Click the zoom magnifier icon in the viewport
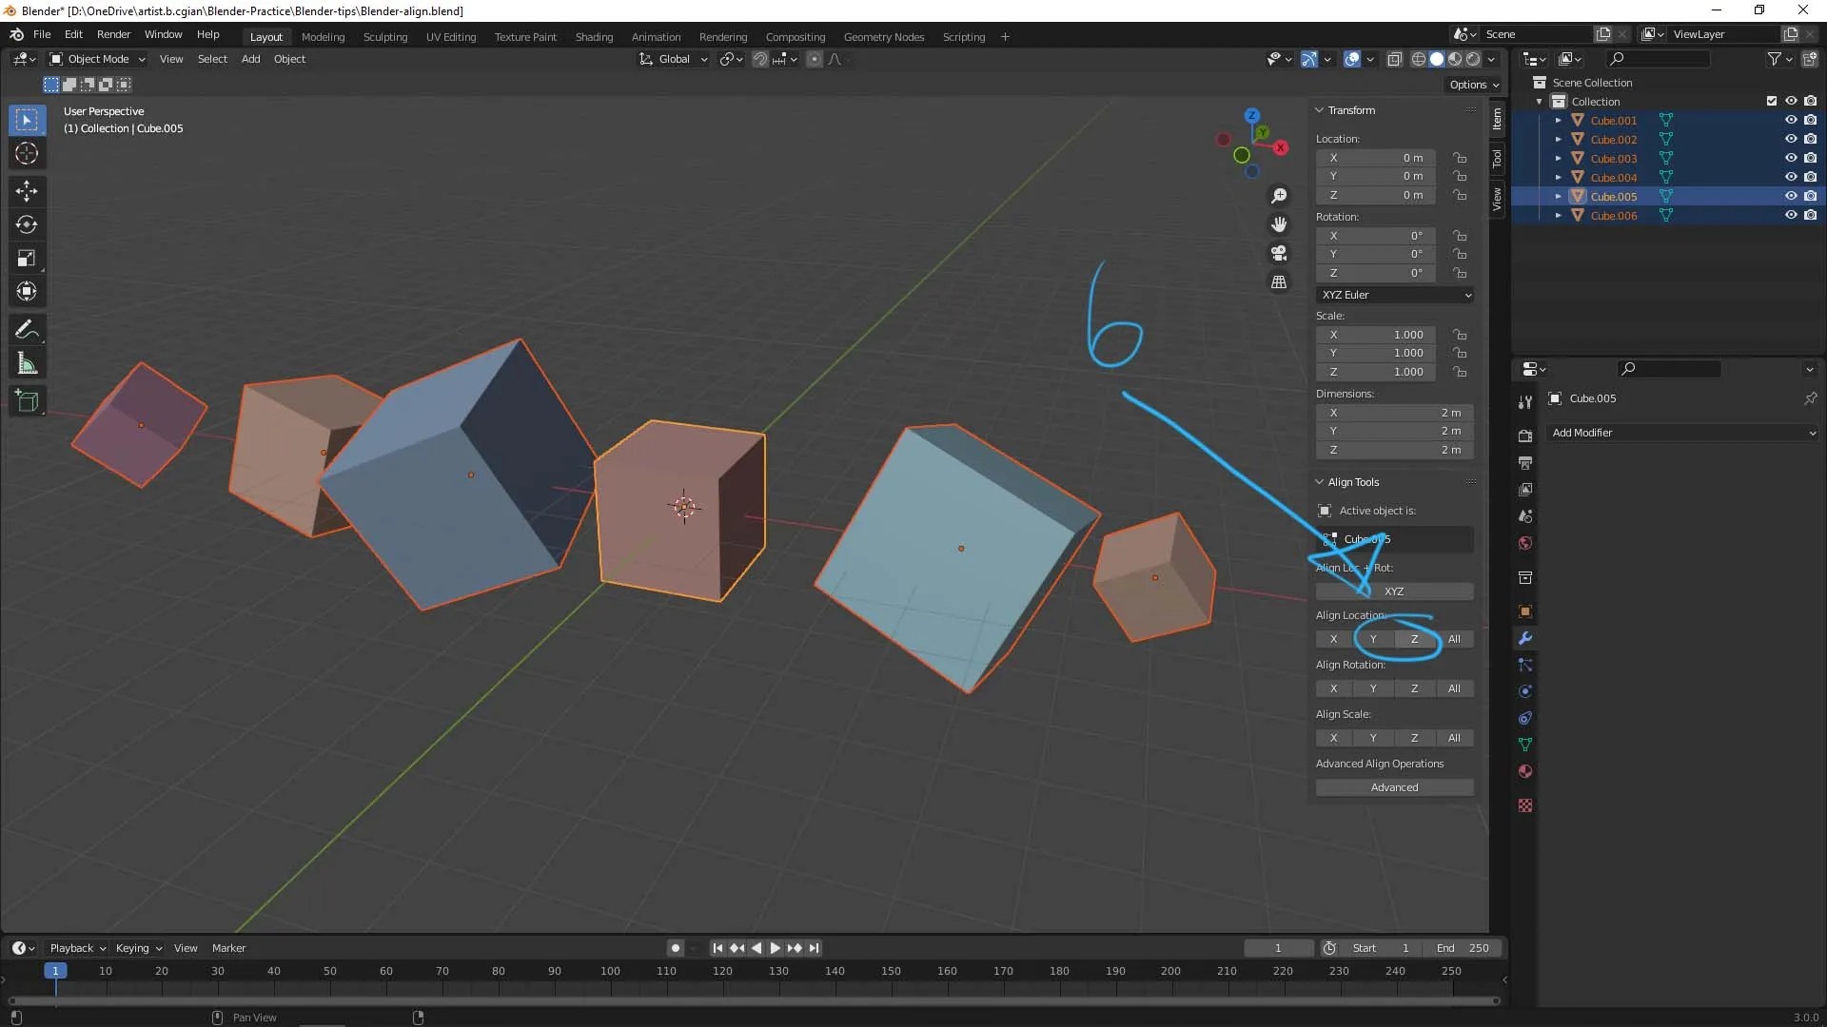 coord(1279,195)
